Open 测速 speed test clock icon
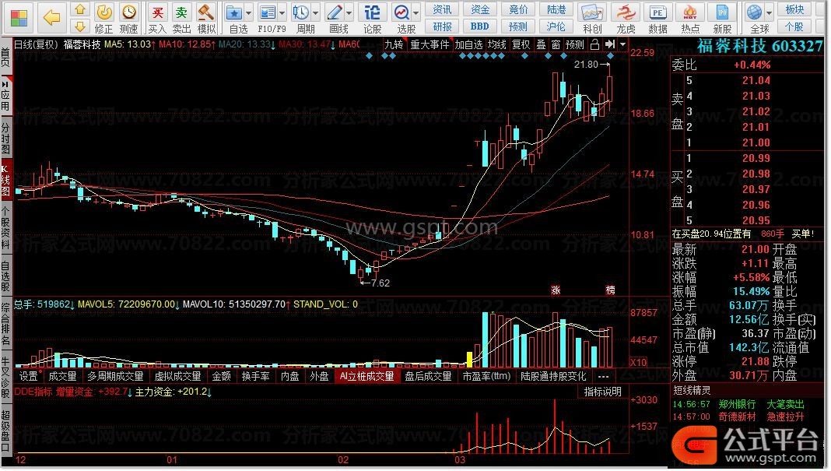831x471 pixels. 129,18
